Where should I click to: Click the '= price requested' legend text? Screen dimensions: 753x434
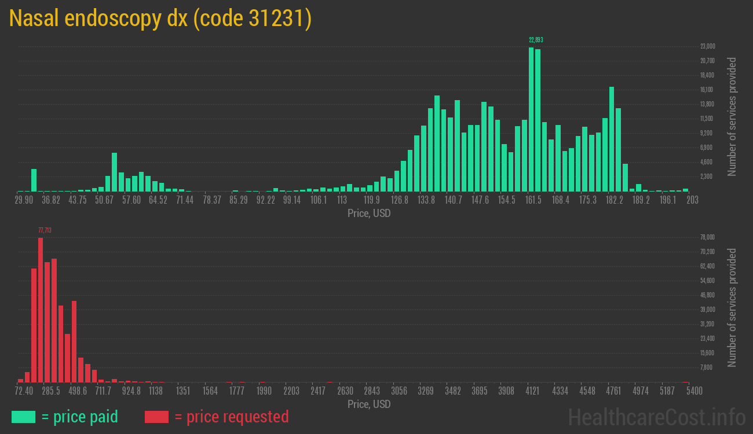(x=231, y=417)
